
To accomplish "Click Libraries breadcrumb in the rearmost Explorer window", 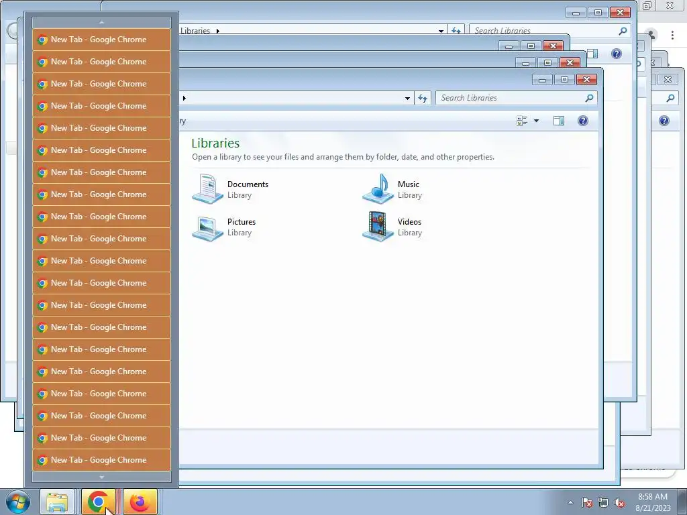I will (x=195, y=31).
